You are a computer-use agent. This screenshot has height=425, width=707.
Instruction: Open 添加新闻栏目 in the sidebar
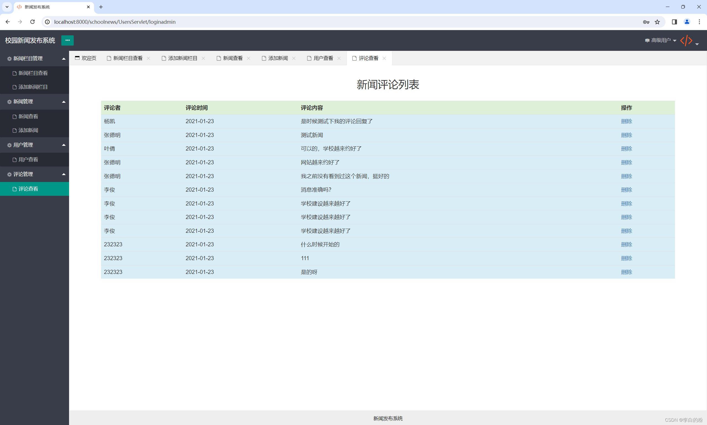pos(33,87)
